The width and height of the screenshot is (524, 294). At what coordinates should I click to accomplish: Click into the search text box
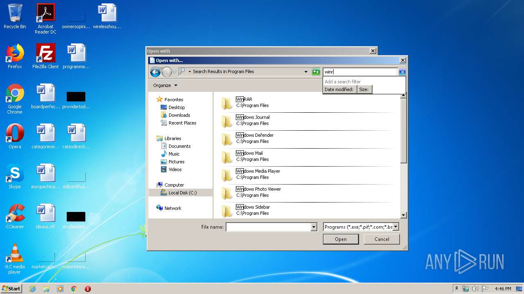coord(360,72)
